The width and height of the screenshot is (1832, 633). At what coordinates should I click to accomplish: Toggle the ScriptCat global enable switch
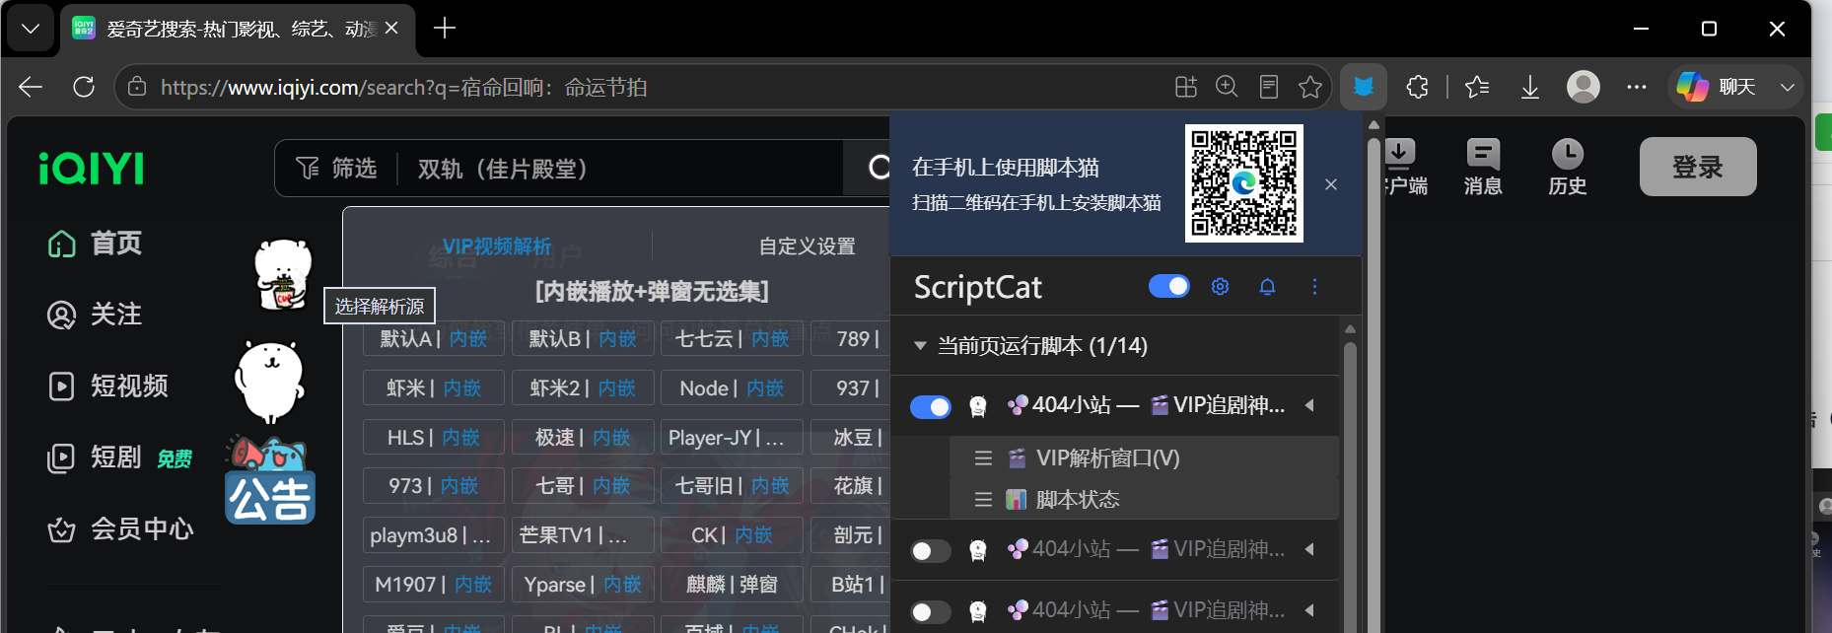click(1169, 286)
